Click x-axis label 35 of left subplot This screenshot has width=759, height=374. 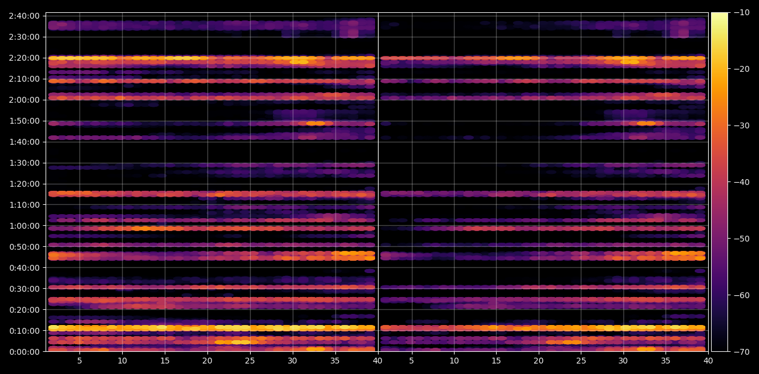click(x=335, y=361)
